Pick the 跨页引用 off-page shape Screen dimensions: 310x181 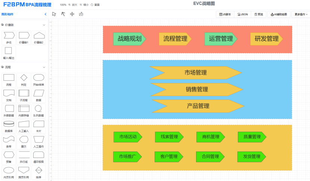pos(24,172)
